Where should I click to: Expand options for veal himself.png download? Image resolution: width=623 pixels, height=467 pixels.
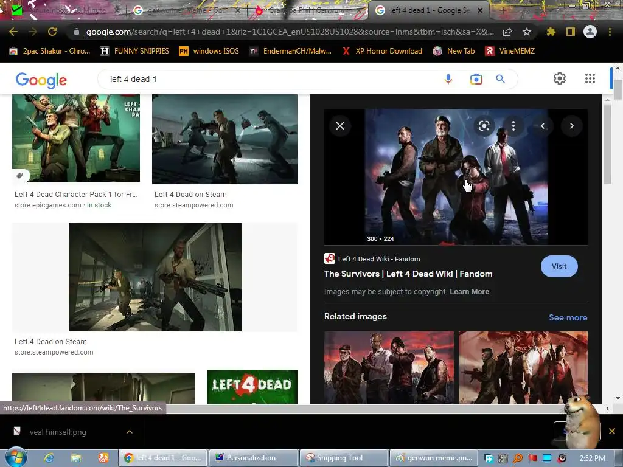point(130,432)
